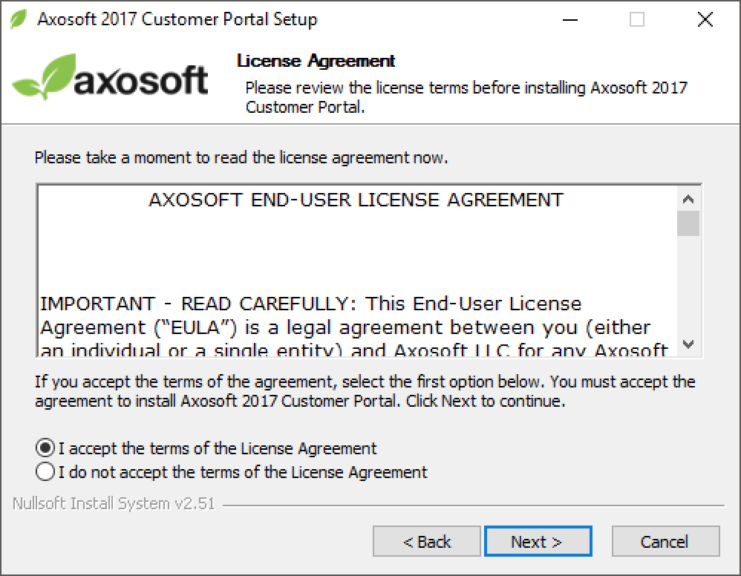Image resolution: width=741 pixels, height=576 pixels.
Task: Minimize the setup window
Action: (x=570, y=19)
